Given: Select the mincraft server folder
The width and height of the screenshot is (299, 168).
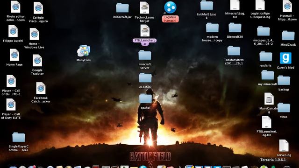Looking at the screenshot, I should click(145, 55).
